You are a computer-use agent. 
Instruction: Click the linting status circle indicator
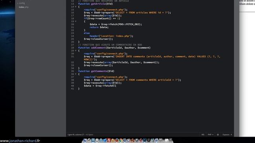click(218, 135)
